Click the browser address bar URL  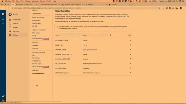(54, 8)
